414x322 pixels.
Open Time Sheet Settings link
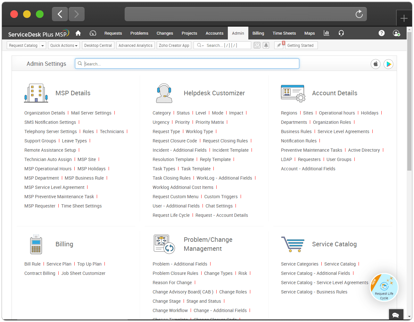point(81,206)
